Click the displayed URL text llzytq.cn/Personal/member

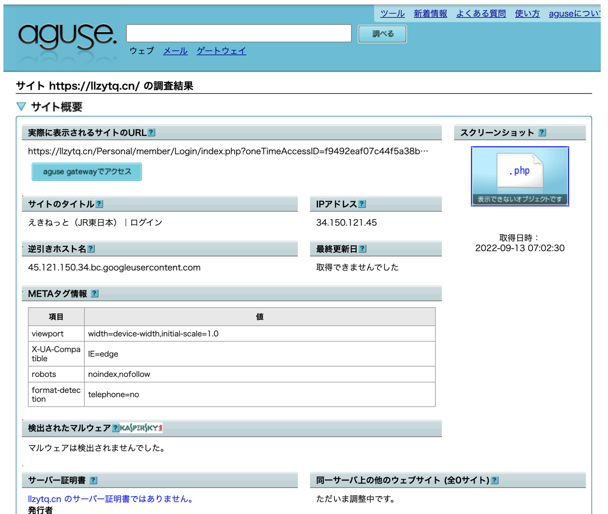[228, 151]
